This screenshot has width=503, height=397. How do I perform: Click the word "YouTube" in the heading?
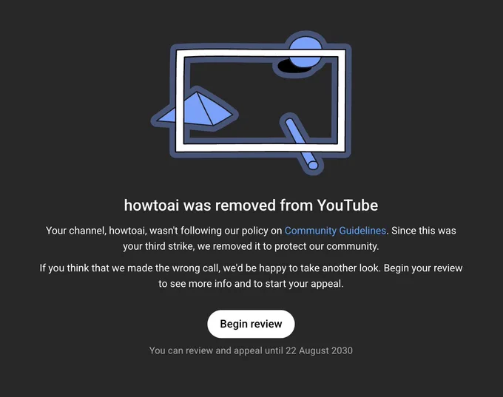click(348, 206)
